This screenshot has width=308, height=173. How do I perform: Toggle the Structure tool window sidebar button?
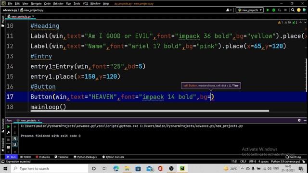[x=3, y=125]
